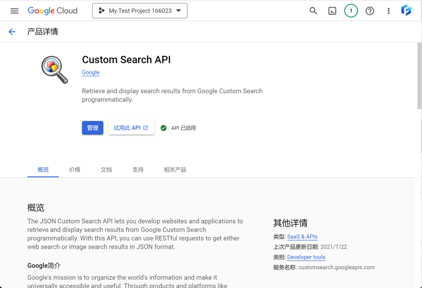The height and width of the screenshot is (288, 422).
Task: Click the Google Cloud logo
Action: (52, 11)
